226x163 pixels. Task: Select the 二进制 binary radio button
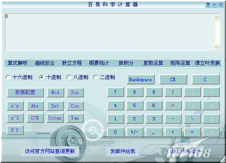pos(95,77)
